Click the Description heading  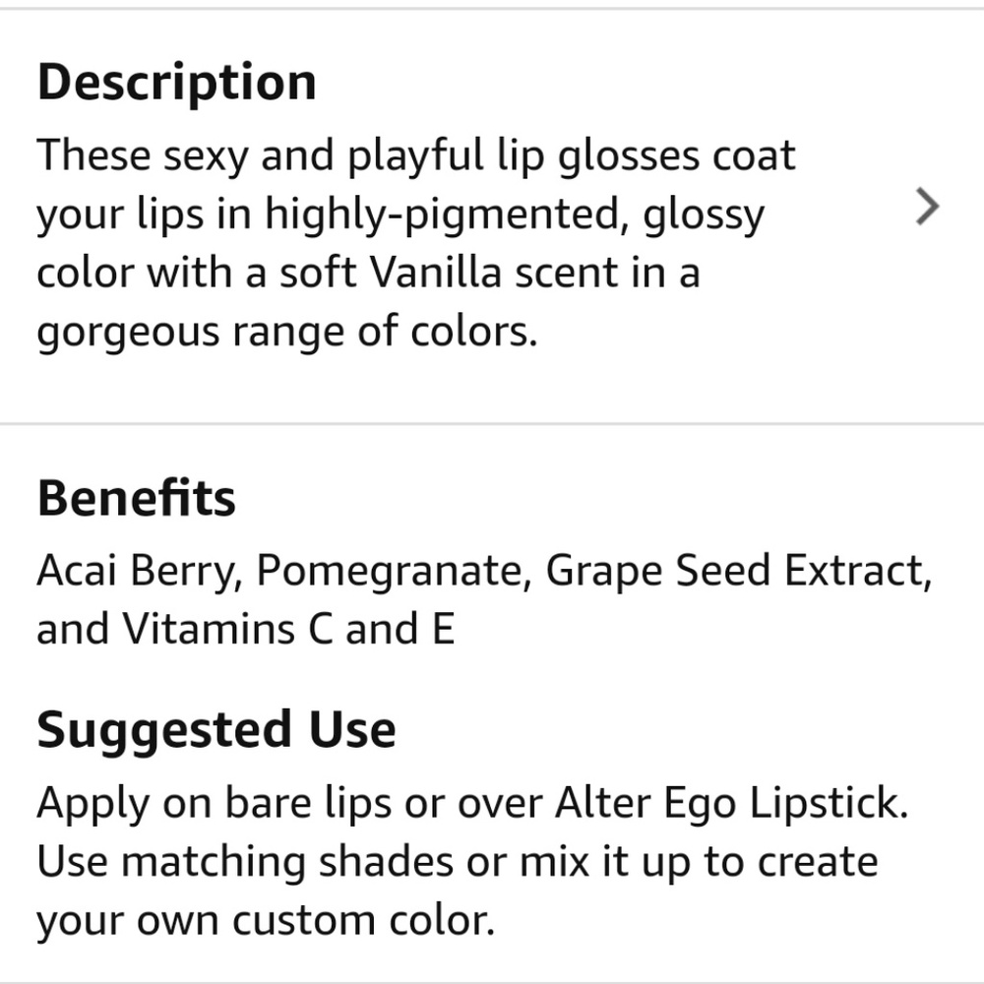click(177, 83)
